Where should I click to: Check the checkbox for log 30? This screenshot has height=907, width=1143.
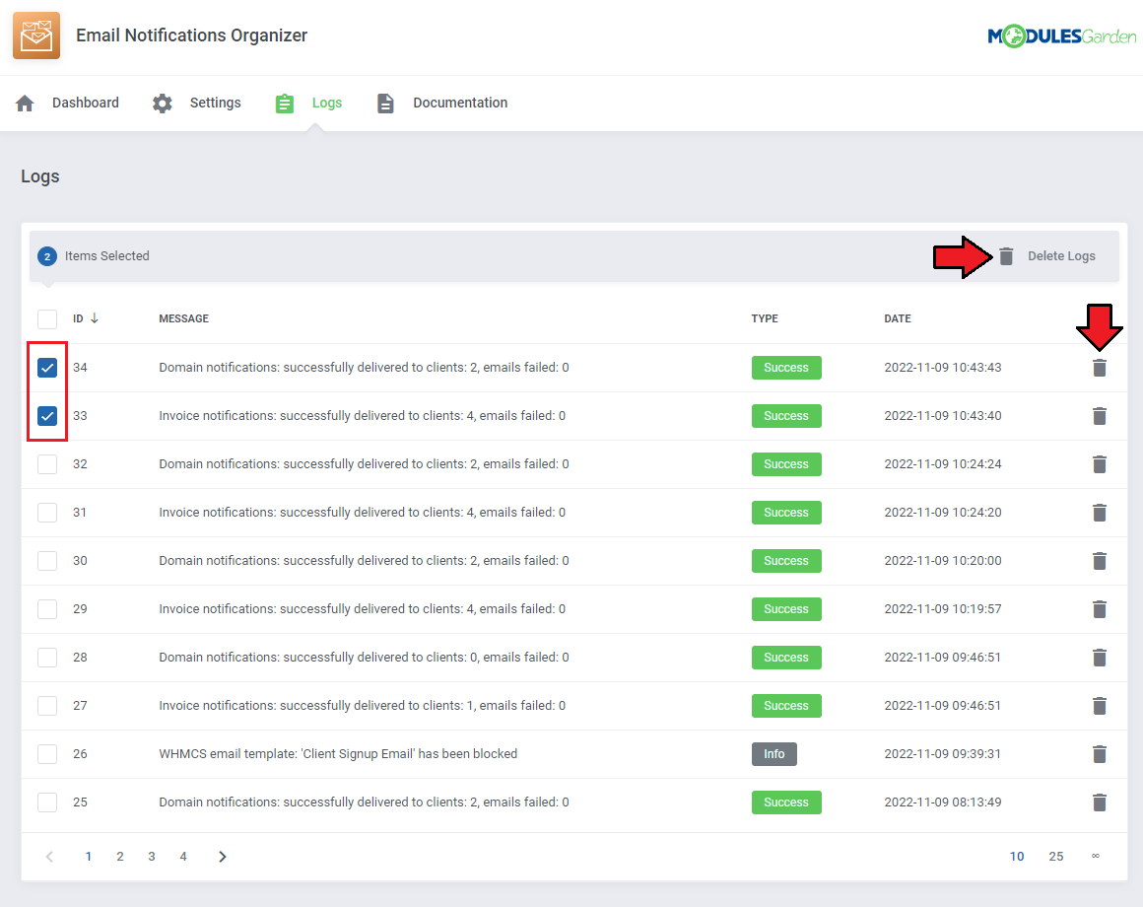click(x=47, y=561)
